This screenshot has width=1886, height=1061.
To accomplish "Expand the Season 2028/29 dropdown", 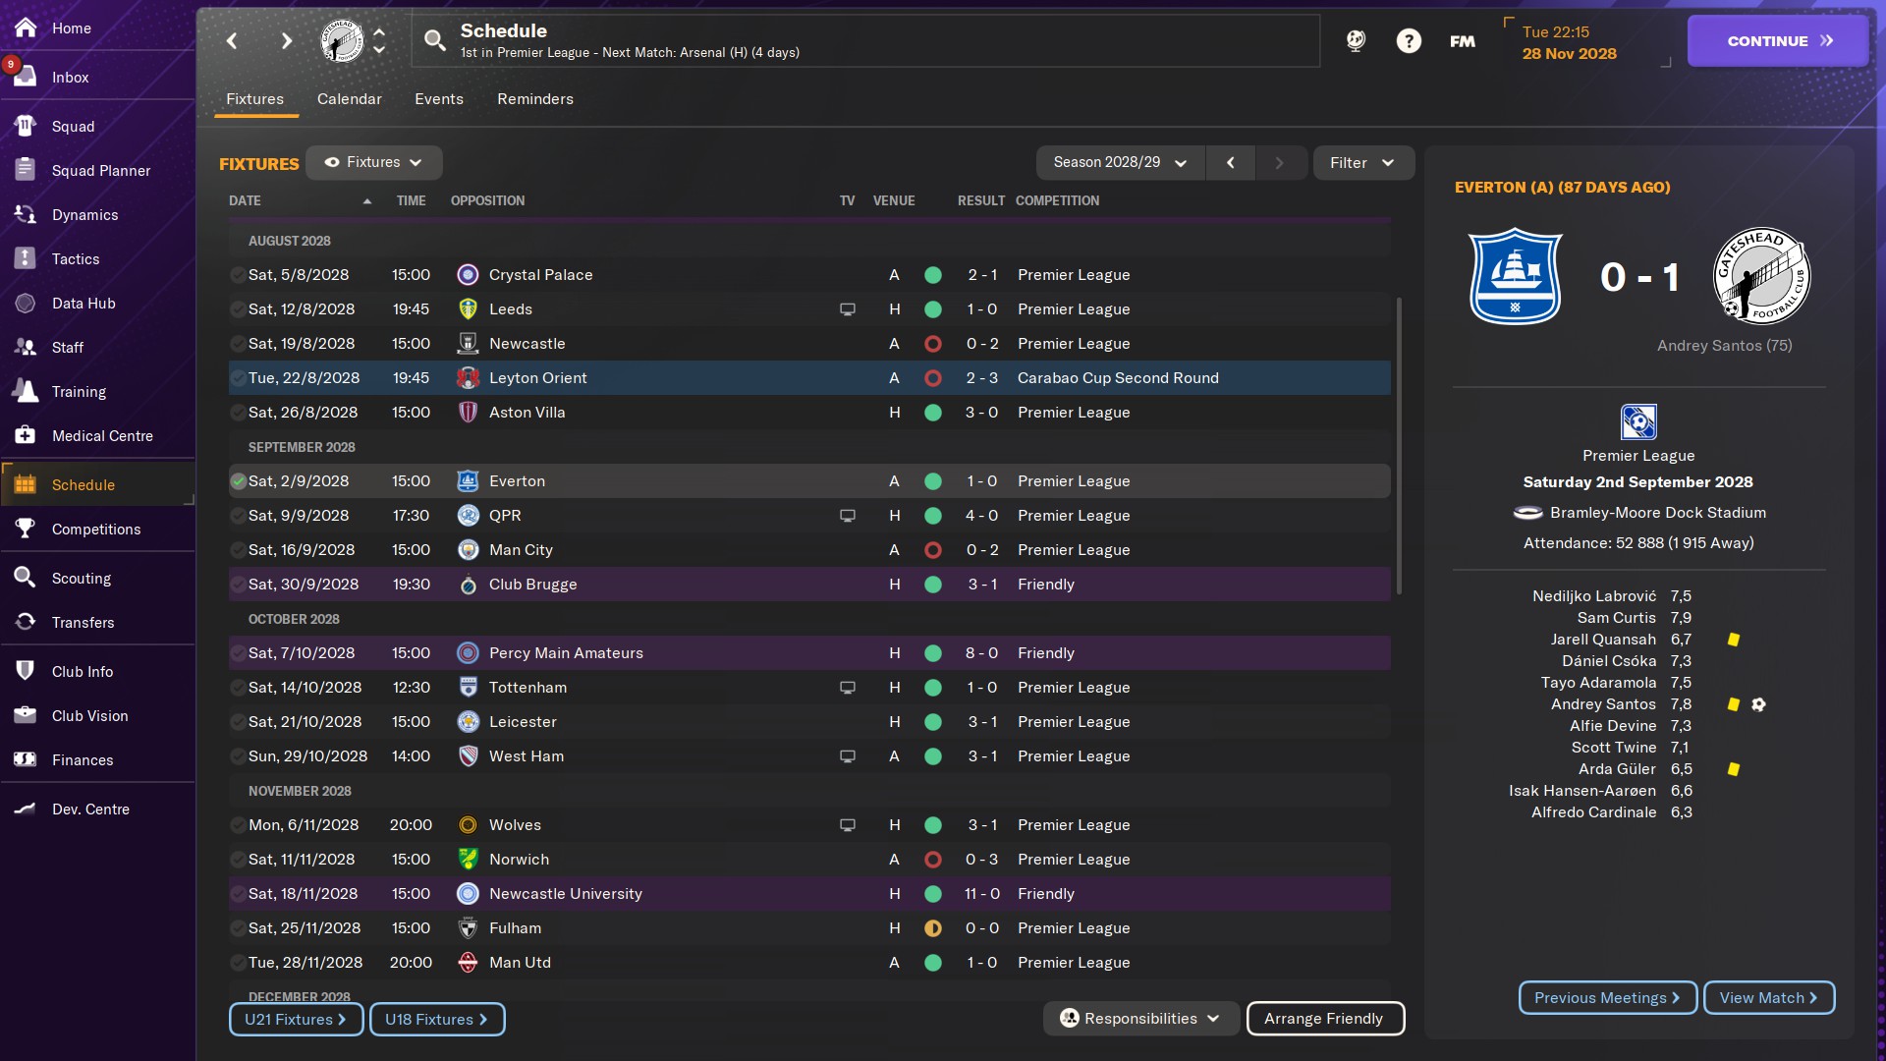I will coord(1119,162).
